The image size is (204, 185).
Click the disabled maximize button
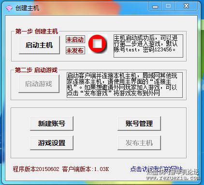click(x=168, y=6)
